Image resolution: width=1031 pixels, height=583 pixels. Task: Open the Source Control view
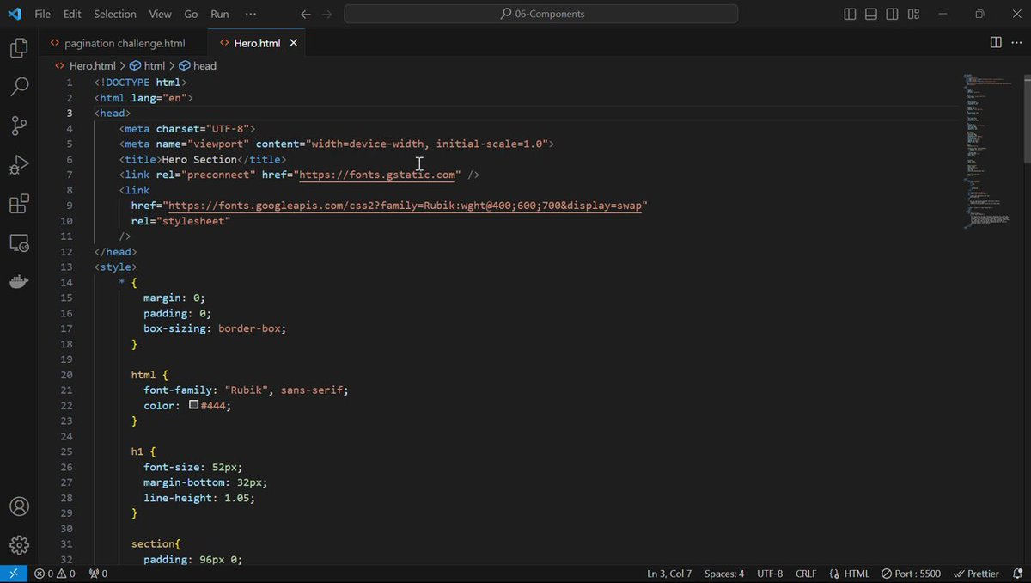click(x=19, y=126)
